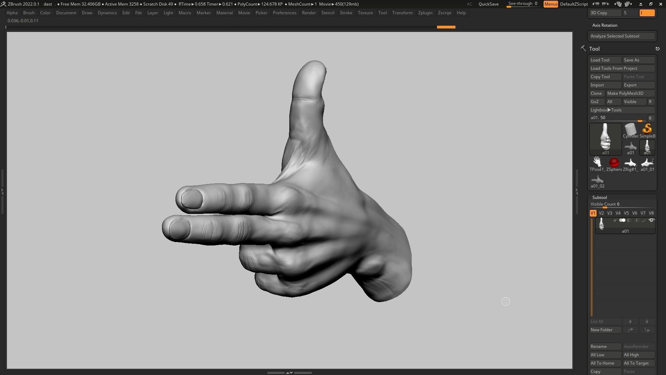Click the All To Target button

pyautogui.click(x=639, y=363)
